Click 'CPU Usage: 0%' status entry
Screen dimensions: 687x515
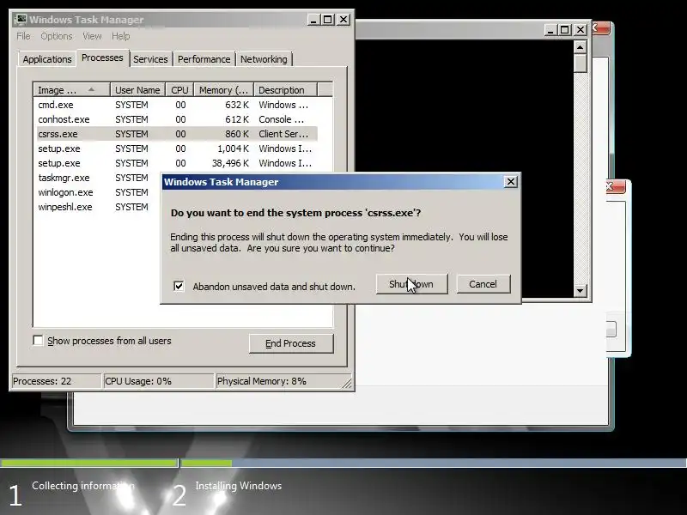pos(159,381)
